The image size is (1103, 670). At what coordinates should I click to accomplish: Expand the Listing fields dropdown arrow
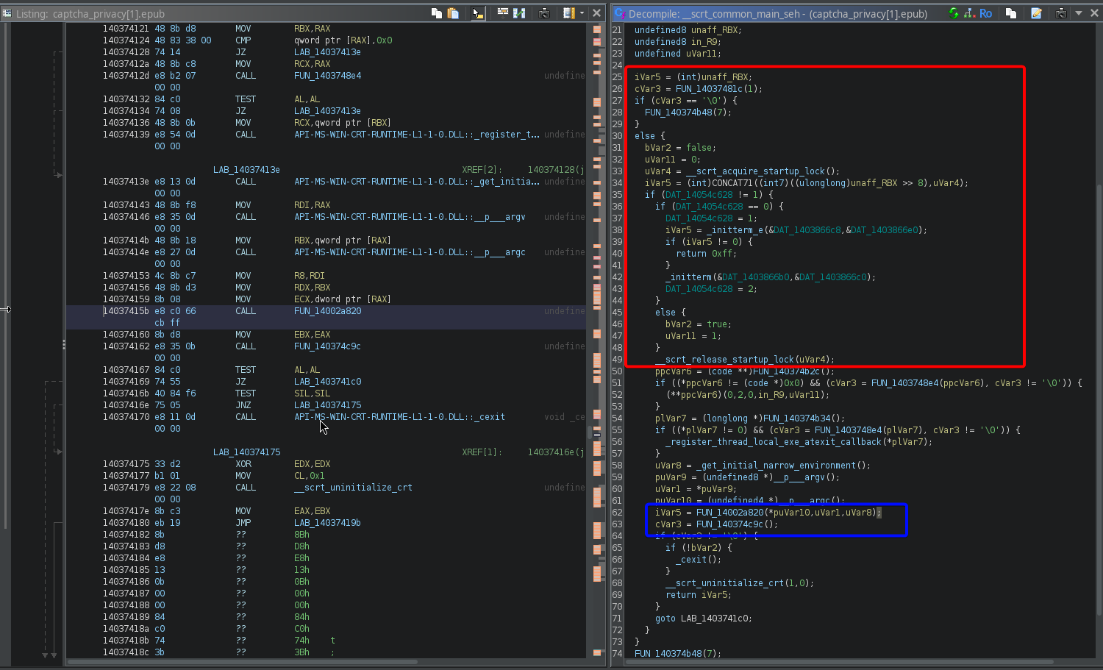(x=582, y=13)
